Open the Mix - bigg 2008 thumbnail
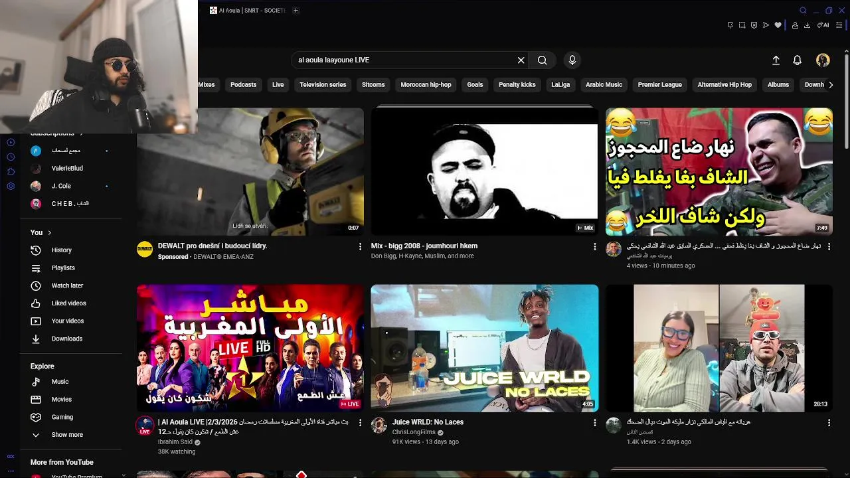The width and height of the screenshot is (850, 478). (x=484, y=172)
